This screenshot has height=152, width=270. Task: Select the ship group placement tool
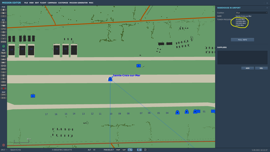(4, 59)
